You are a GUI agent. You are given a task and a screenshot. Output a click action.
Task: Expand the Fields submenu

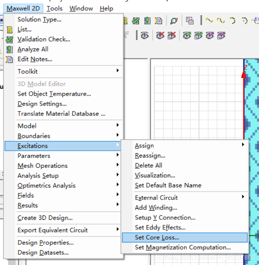(63, 196)
